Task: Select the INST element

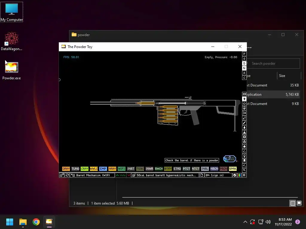Action: [x=131, y=169]
